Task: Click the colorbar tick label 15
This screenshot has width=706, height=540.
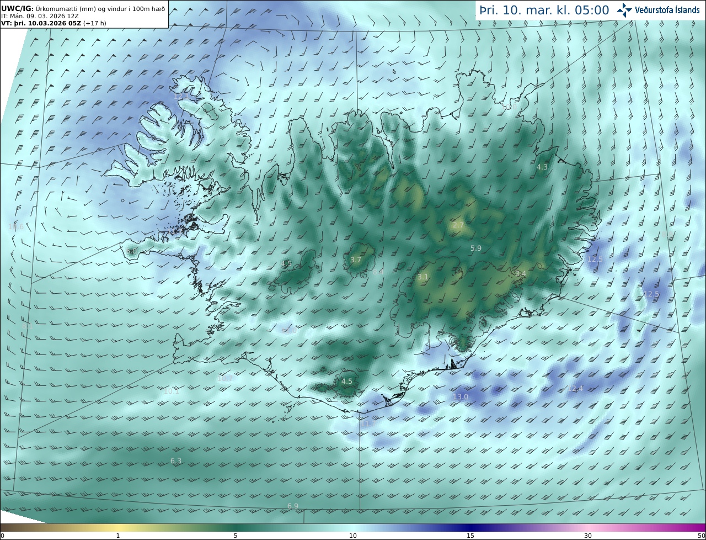Action: click(470, 536)
